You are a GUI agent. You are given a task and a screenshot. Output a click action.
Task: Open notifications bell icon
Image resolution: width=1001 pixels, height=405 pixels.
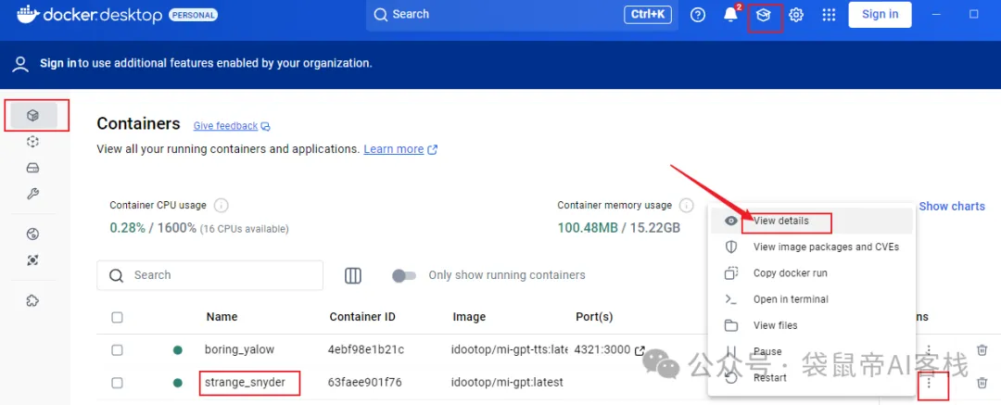(730, 15)
